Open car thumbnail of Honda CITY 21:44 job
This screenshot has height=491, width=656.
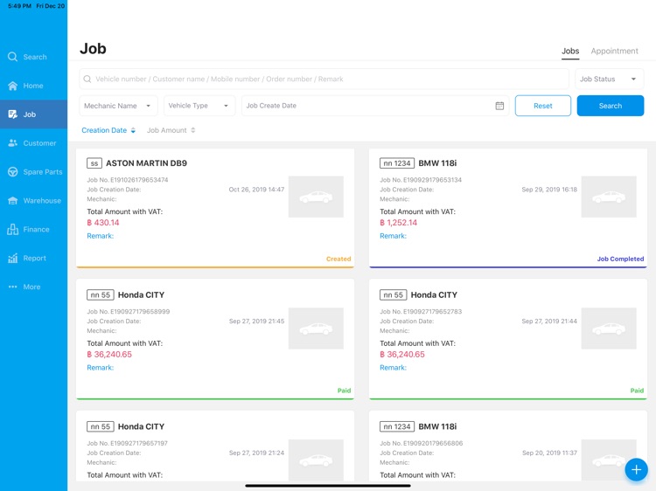point(609,328)
